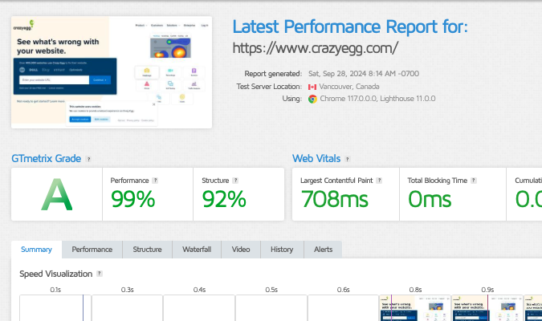
Task: Click the crazyegg.com page screenshot thumbnail
Action: 112,72
